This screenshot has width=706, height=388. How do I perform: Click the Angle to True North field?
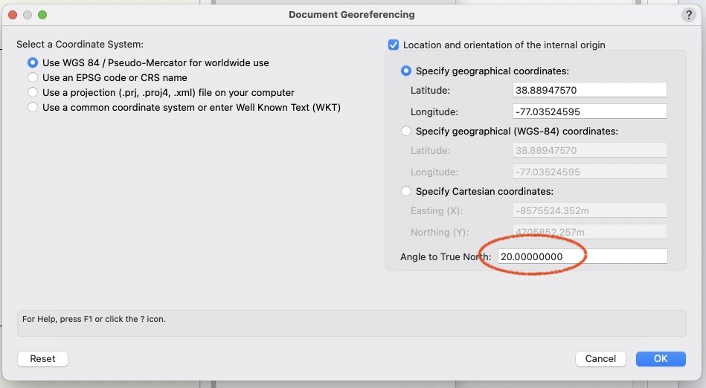coord(582,256)
